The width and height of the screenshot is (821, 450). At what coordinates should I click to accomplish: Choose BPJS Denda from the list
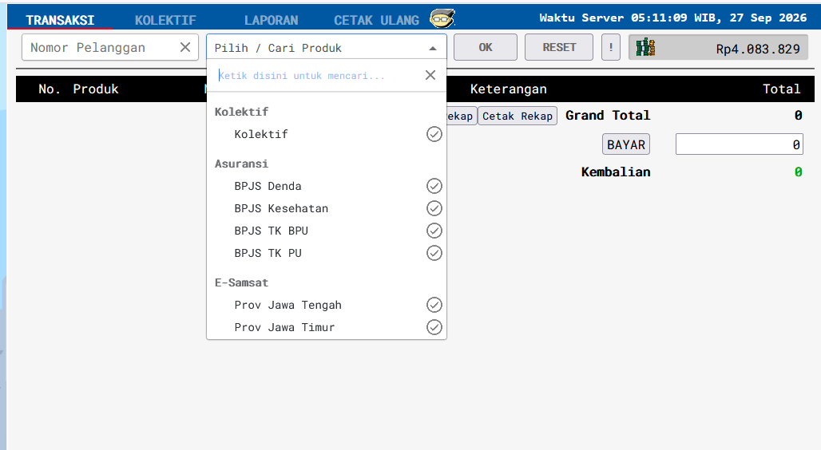click(327, 186)
